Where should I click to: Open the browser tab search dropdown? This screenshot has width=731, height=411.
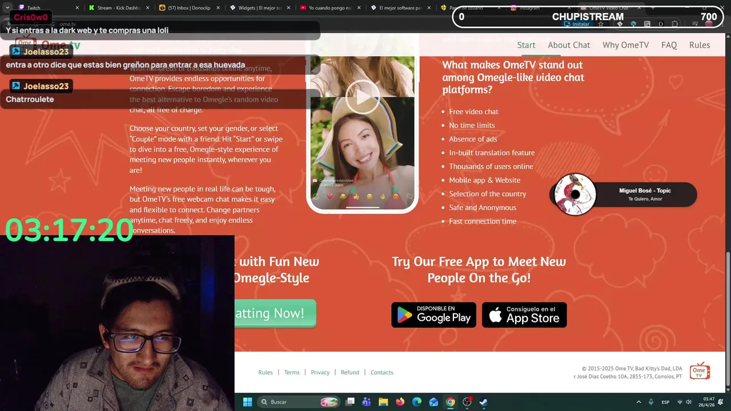point(7,8)
